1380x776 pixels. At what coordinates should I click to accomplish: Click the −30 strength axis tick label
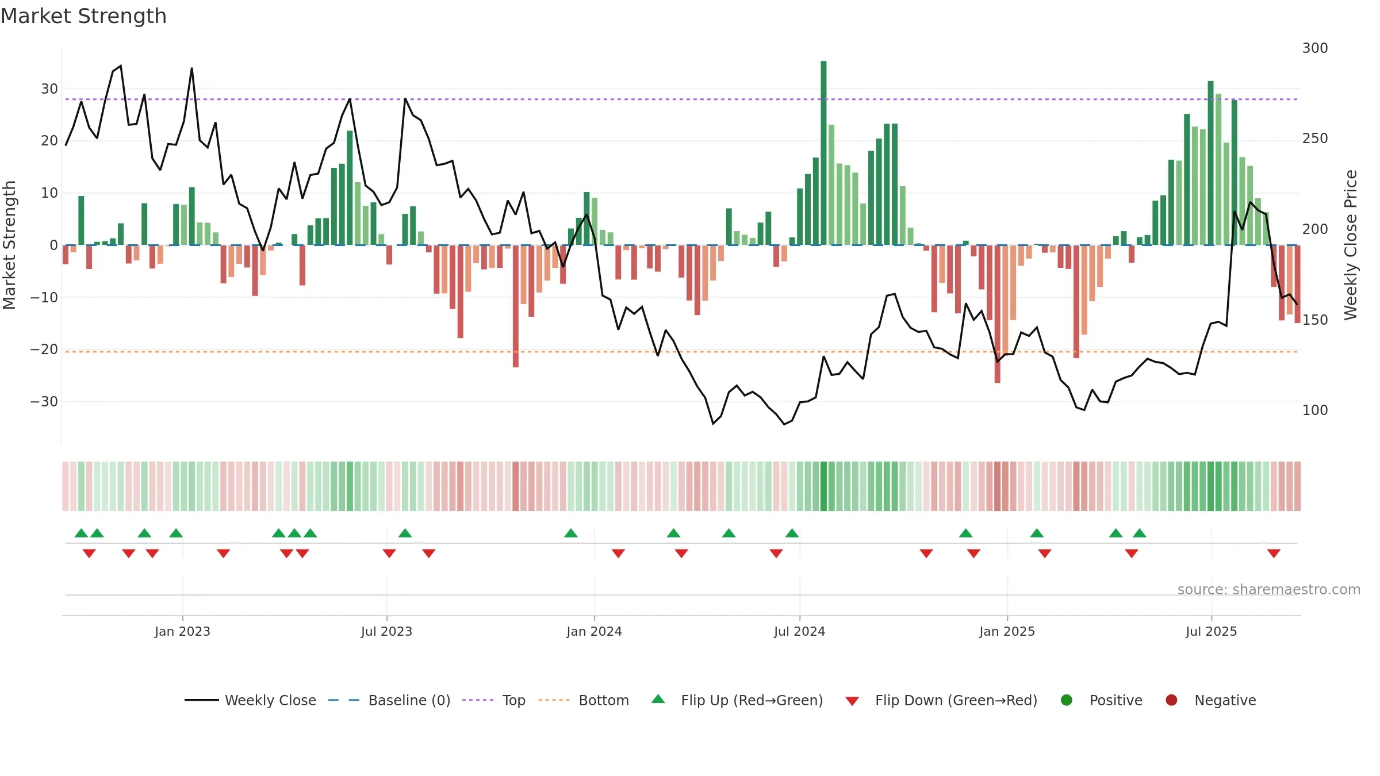click(44, 401)
